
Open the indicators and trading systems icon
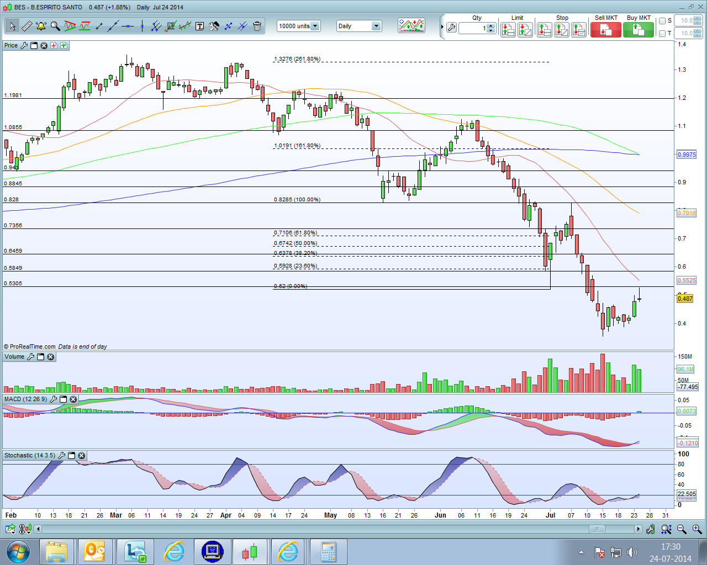[411, 25]
